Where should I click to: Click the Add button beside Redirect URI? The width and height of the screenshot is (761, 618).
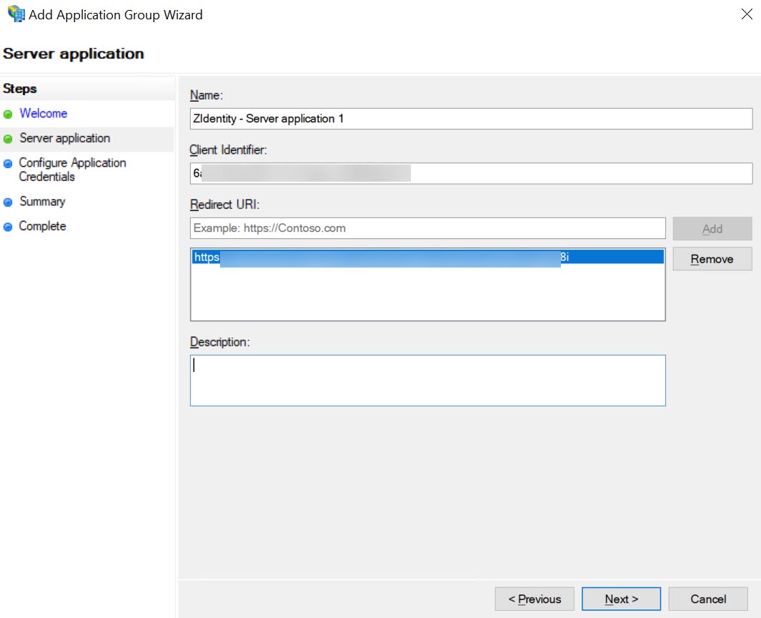coord(712,228)
